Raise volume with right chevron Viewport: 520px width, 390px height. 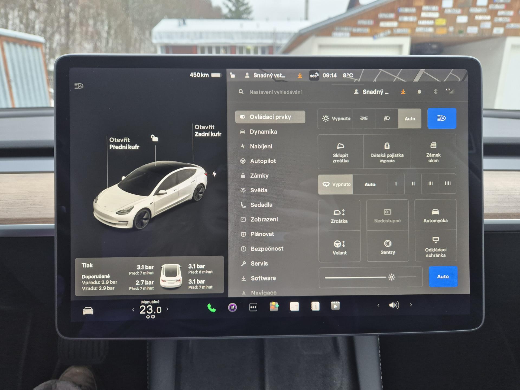411,305
